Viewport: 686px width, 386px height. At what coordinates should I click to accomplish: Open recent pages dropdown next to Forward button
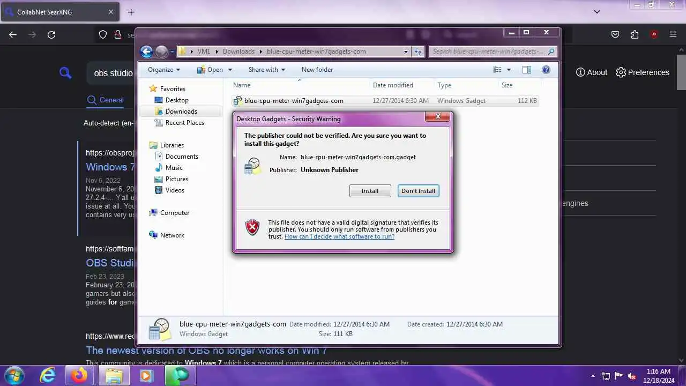172,52
